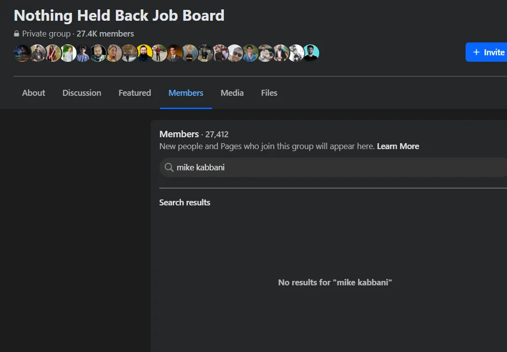Click the first member avatar in row
Image resolution: width=507 pixels, height=352 pixels.
22,53
